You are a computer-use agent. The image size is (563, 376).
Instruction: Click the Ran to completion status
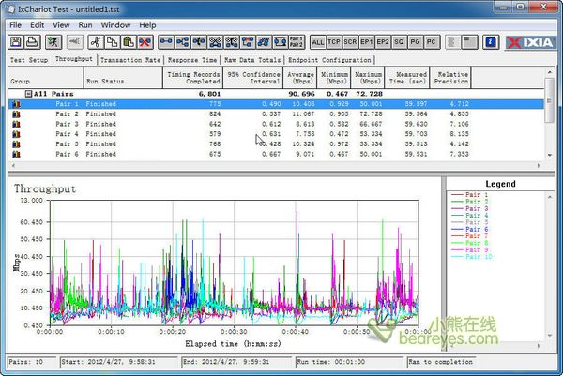[x=441, y=362]
